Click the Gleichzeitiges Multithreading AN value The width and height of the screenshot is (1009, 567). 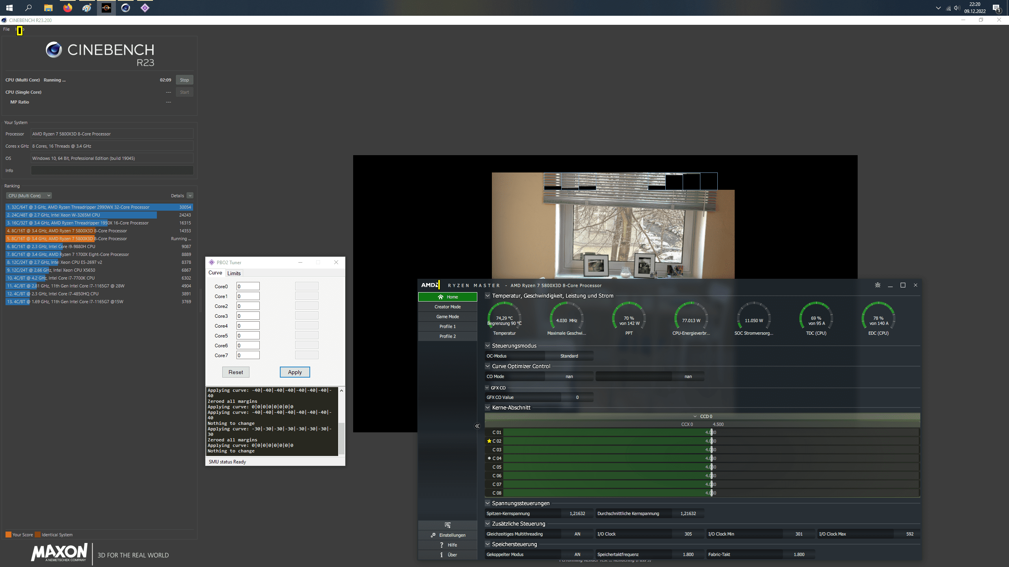577,534
